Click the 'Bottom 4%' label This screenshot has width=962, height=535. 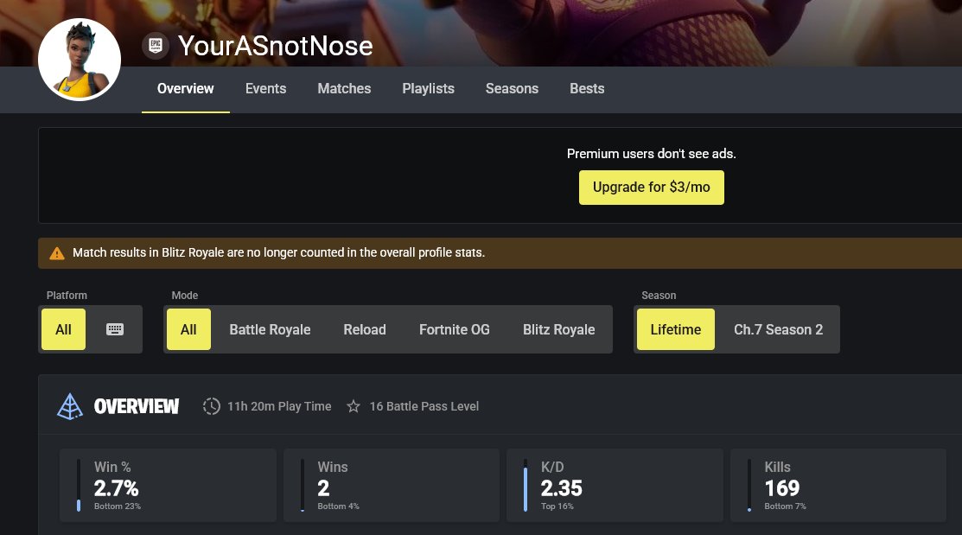[338, 506]
